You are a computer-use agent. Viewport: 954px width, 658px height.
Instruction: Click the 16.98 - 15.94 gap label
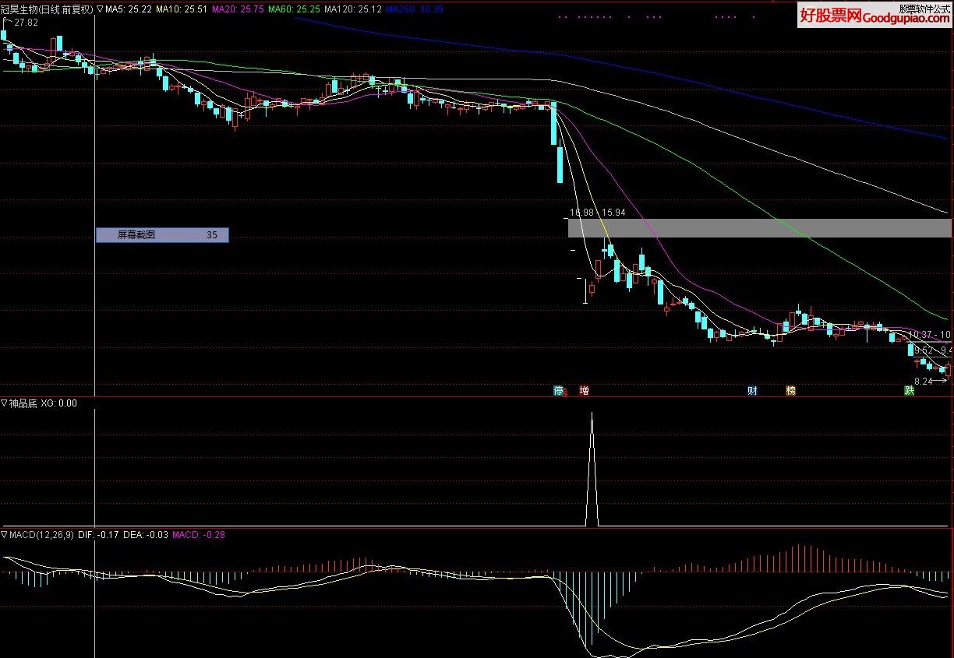[x=597, y=212]
